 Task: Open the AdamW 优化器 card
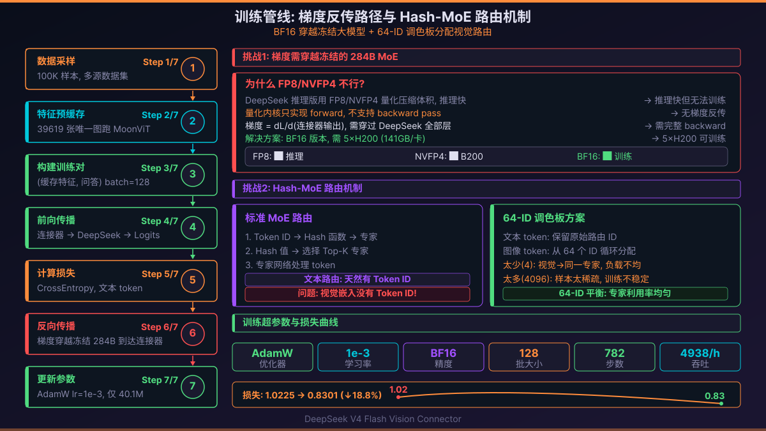click(x=273, y=358)
